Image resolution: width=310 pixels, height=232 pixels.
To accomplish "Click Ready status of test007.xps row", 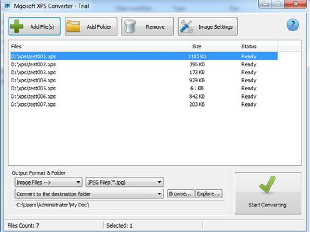I will (x=249, y=104).
